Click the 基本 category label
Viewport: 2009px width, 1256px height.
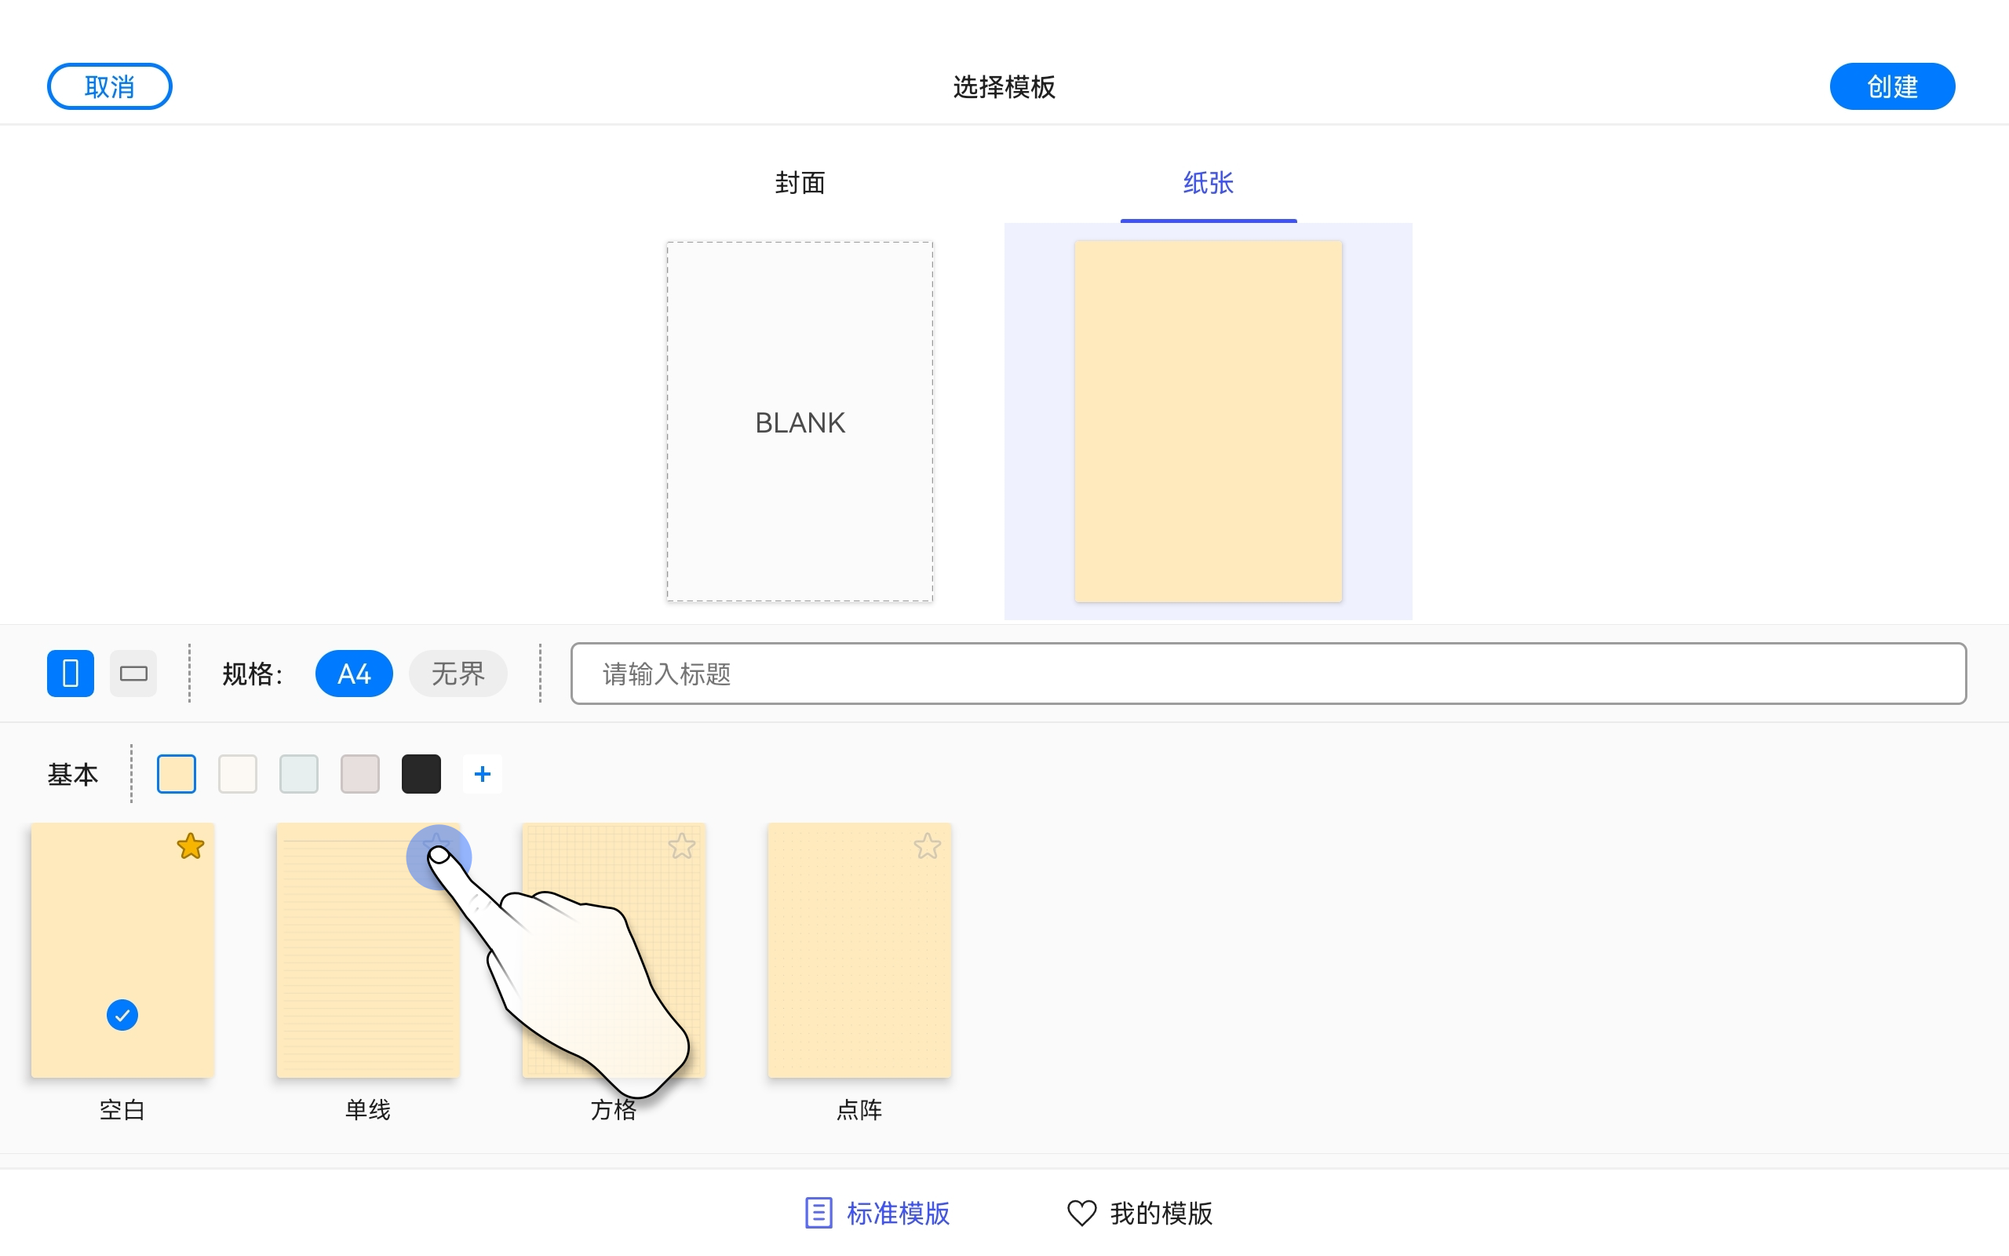coord(73,774)
